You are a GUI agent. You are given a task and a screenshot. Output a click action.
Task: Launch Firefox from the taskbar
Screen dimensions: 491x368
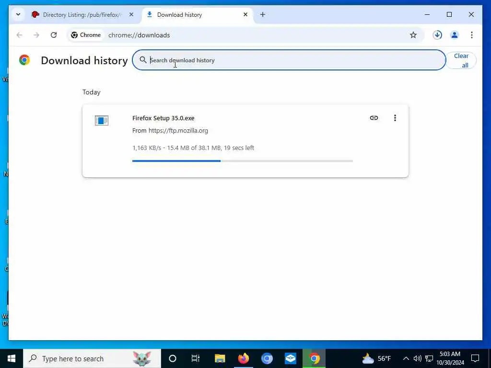[243, 358]
